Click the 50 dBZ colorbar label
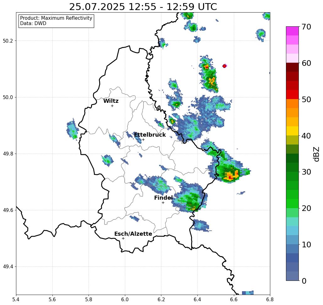The image size is (323, 305). point(306,100)
